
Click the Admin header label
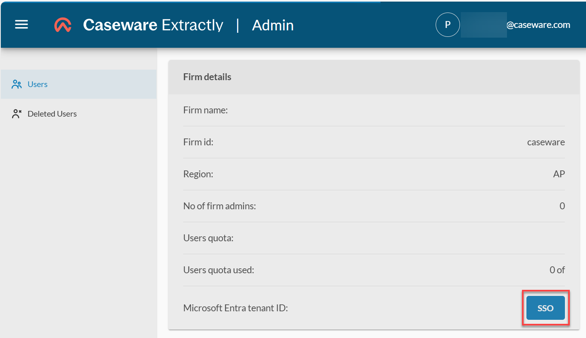point(273,25)
